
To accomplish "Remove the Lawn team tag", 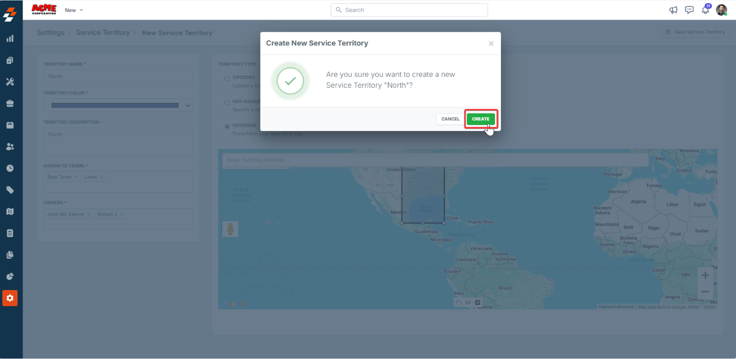I will click(102, 177).
